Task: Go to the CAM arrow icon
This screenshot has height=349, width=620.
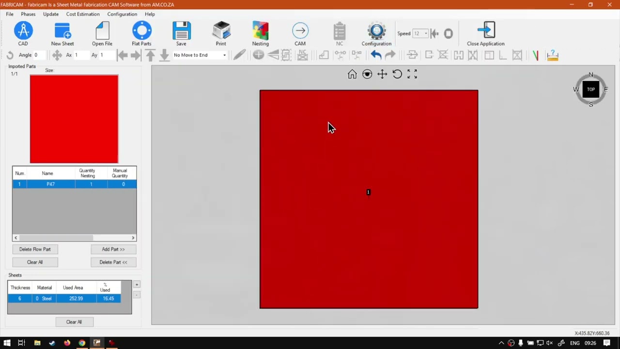Action: 300,31
